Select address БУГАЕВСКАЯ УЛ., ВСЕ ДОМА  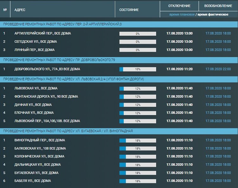(x=36, y=173)
